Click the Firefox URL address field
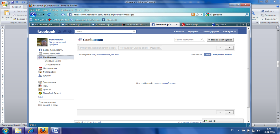 (131, 15)
